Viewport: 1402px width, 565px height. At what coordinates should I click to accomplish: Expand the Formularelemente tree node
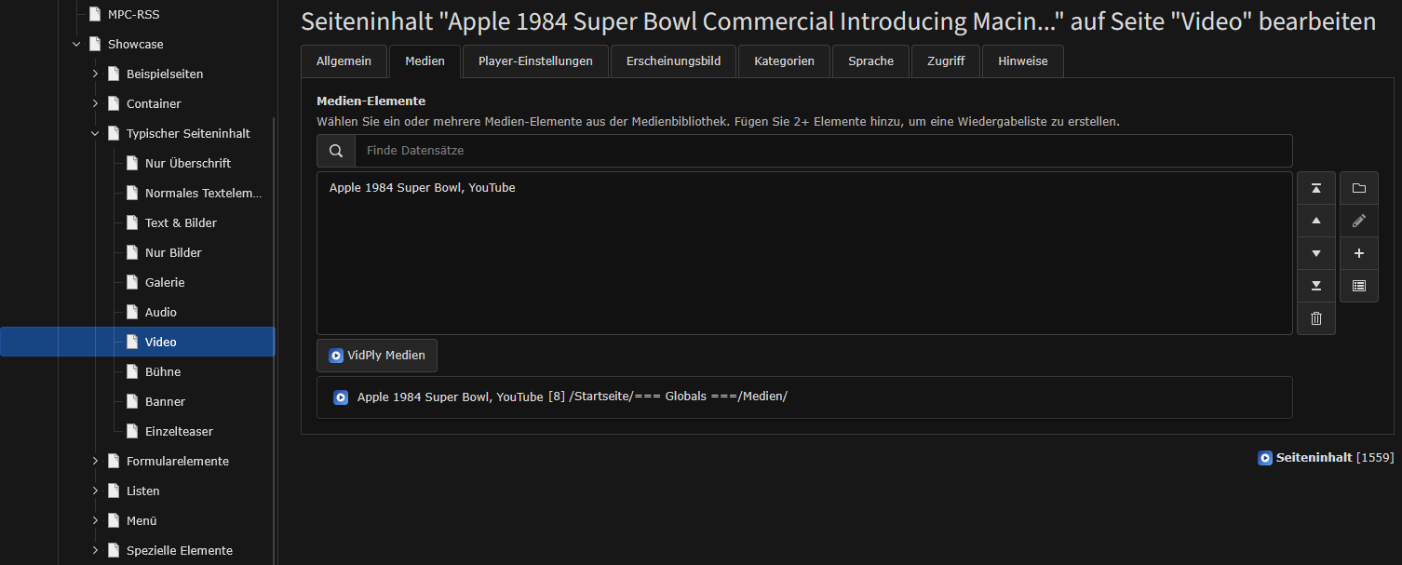95,461
